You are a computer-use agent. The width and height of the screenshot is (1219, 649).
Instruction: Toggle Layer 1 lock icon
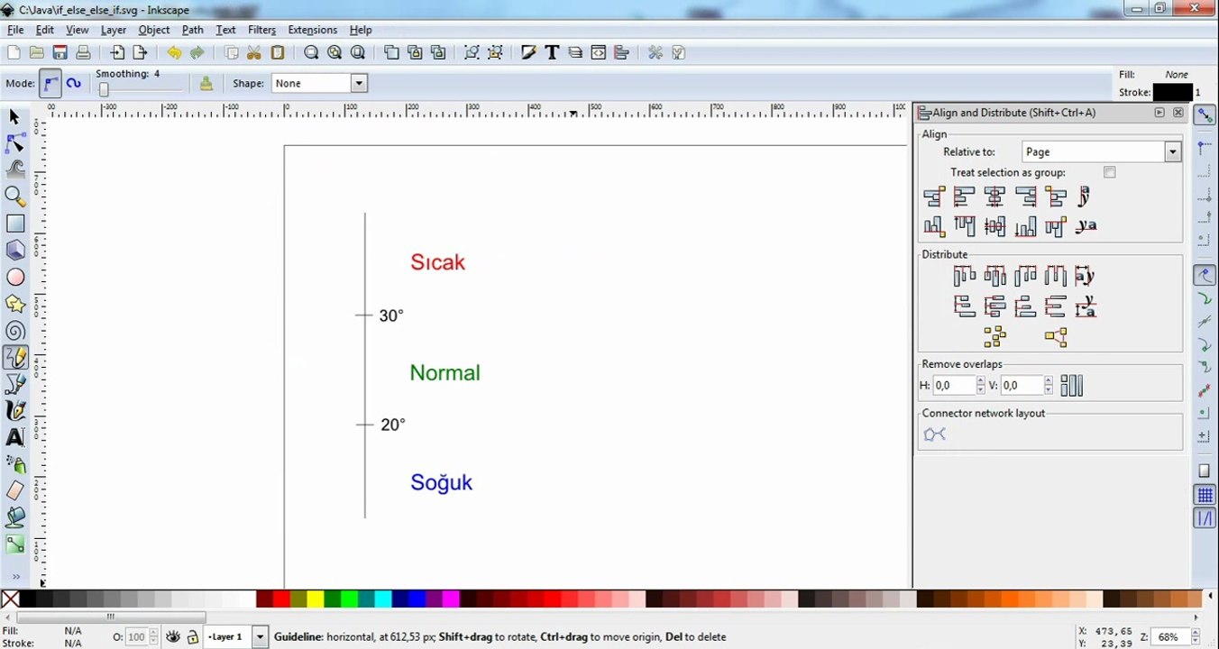(x=192, y=636)
